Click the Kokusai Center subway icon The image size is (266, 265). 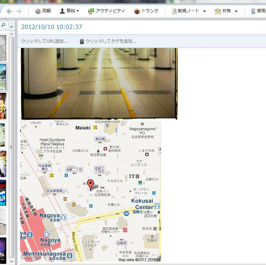pos(157,206)
